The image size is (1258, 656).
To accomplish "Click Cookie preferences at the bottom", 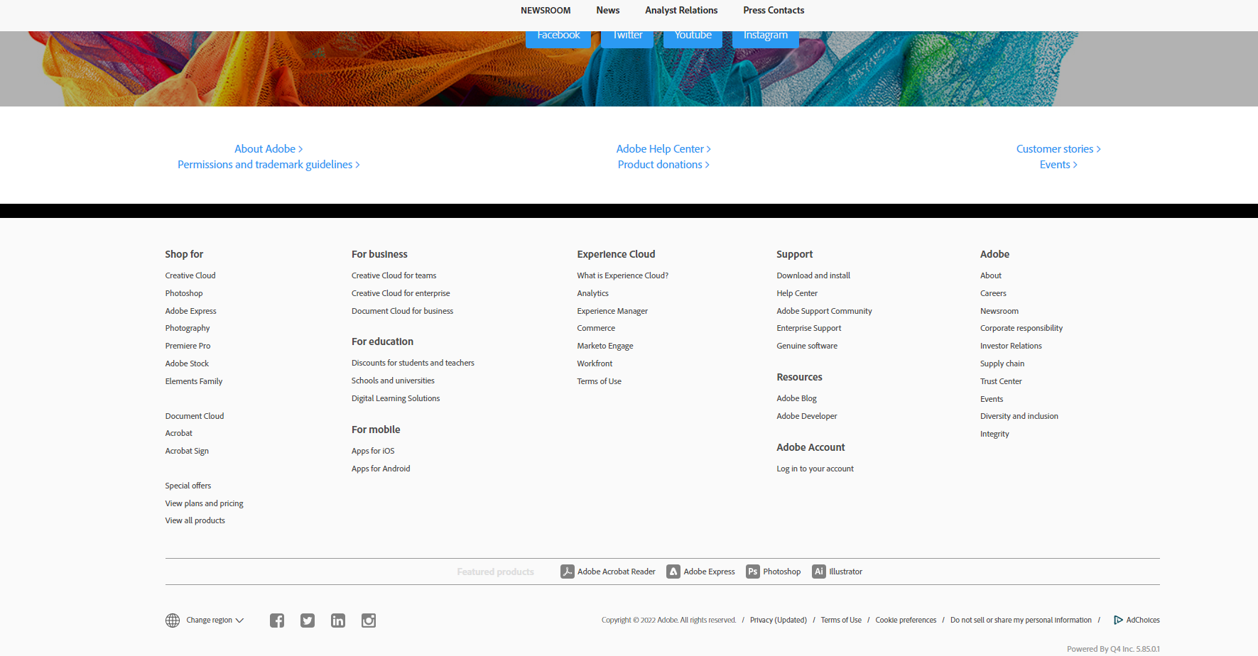I will pos(905,620).
